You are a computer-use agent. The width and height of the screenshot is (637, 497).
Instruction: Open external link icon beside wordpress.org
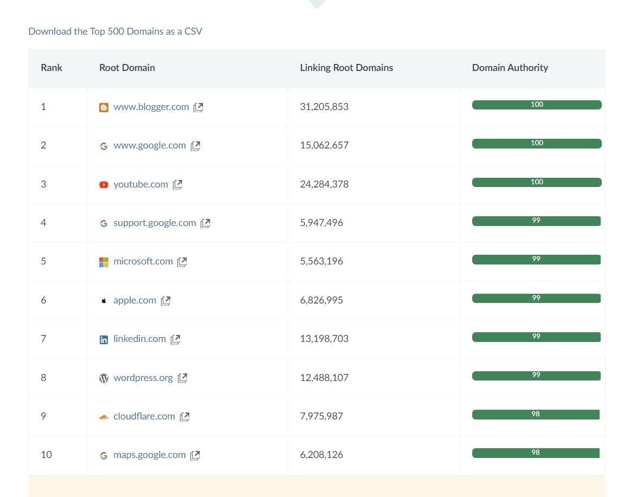[x=182, y=378]
